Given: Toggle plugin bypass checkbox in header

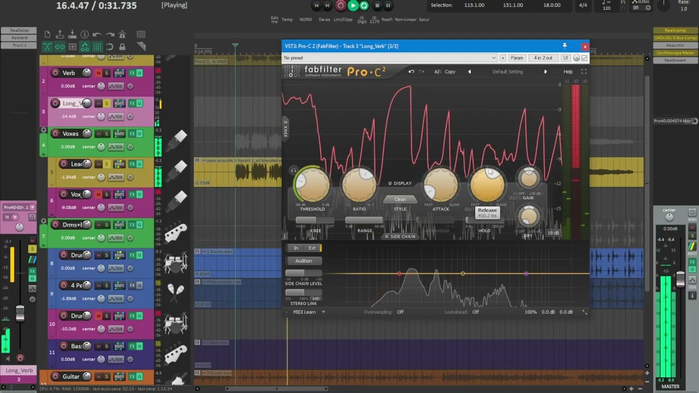Looking at the screenshot, I should coord(584,58).
